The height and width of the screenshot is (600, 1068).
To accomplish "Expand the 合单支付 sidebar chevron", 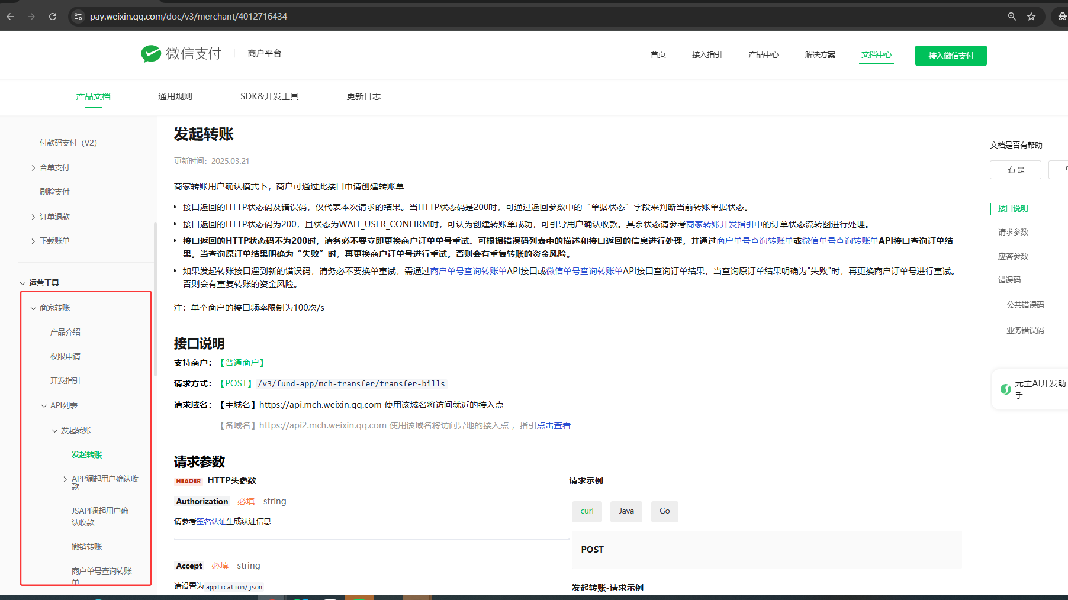I will [x=33, y=168].
